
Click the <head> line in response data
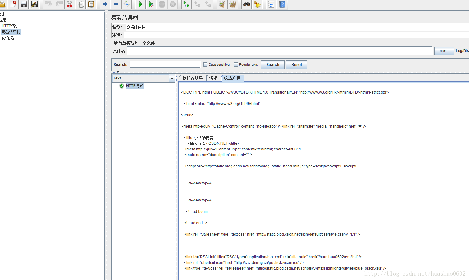[x=187, y=115]
